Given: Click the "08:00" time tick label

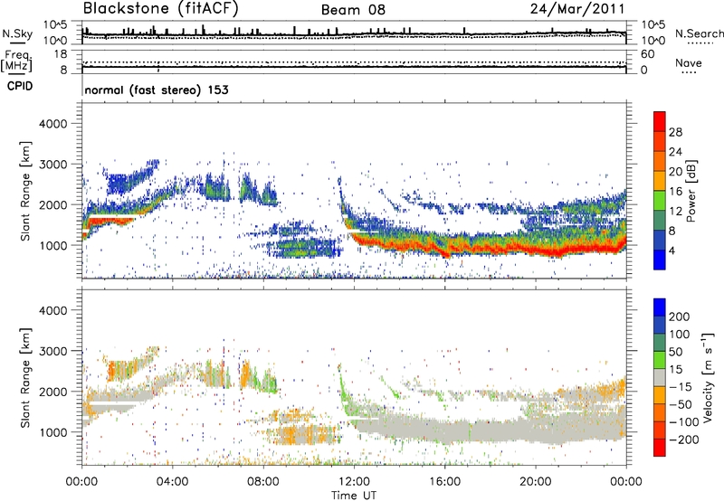Looking at the screenshot, I should point(262,482).
